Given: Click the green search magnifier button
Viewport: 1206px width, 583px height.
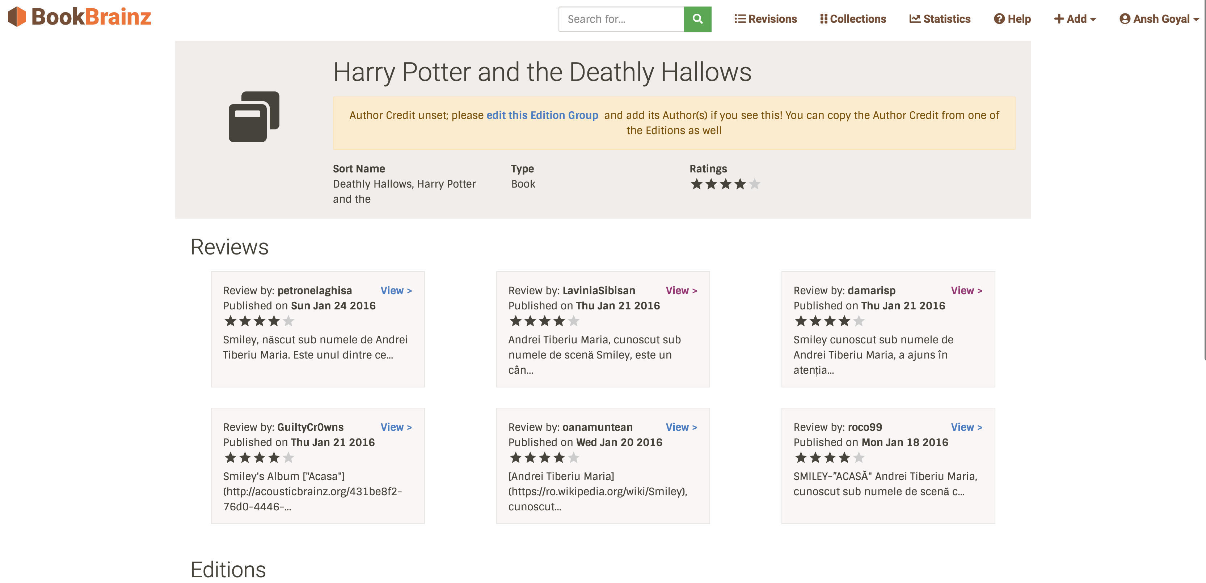Looking at the screenshot, I should pos(697,19).
